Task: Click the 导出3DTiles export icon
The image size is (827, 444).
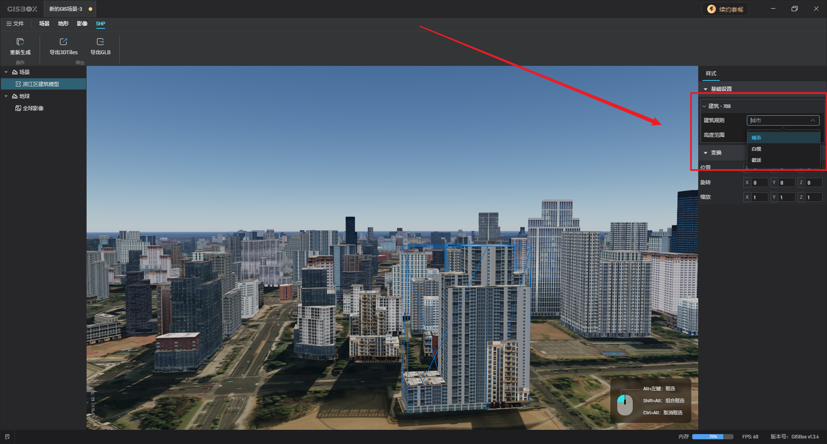Action: click(63, 42)
